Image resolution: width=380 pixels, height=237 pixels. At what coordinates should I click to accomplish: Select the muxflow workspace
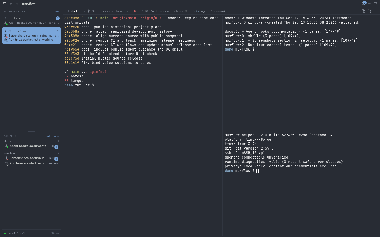click(31, 36)
